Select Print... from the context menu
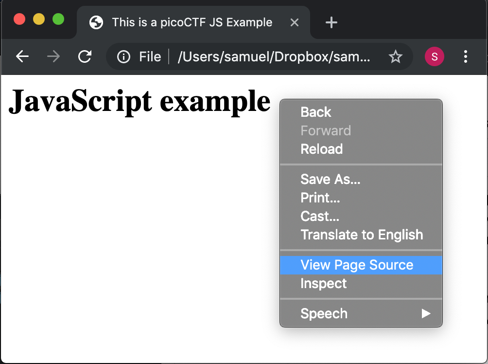 coord(320,198)
